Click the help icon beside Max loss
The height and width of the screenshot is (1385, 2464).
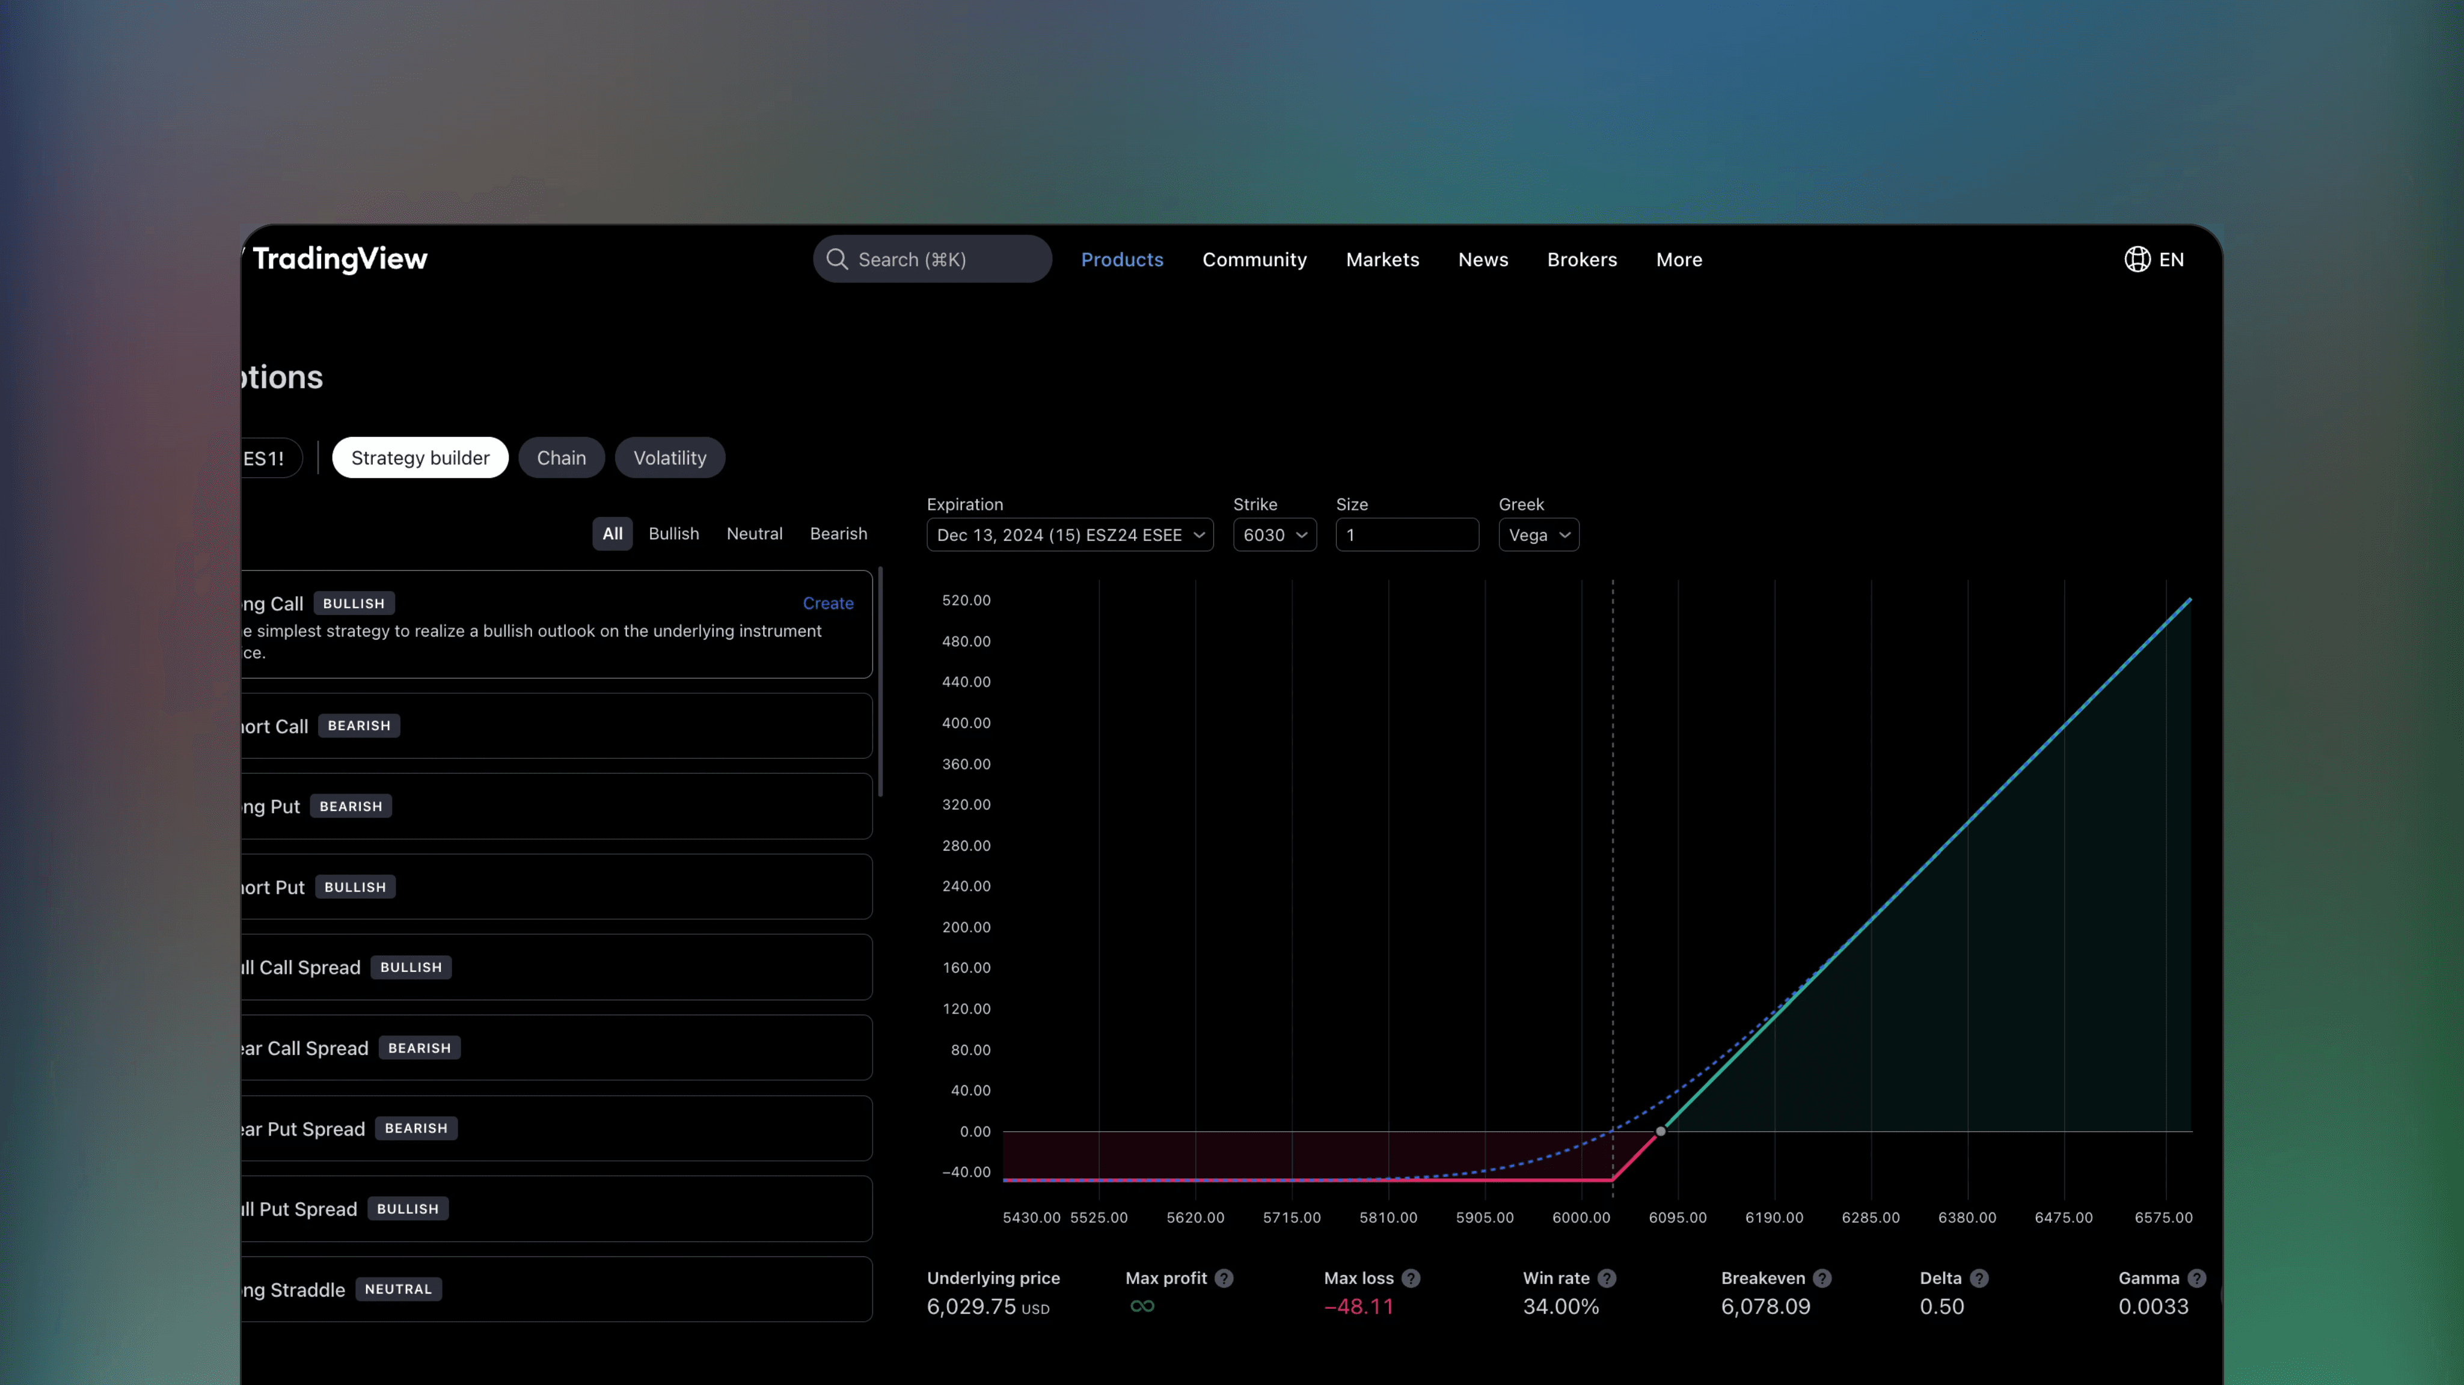[1411, 1278]
